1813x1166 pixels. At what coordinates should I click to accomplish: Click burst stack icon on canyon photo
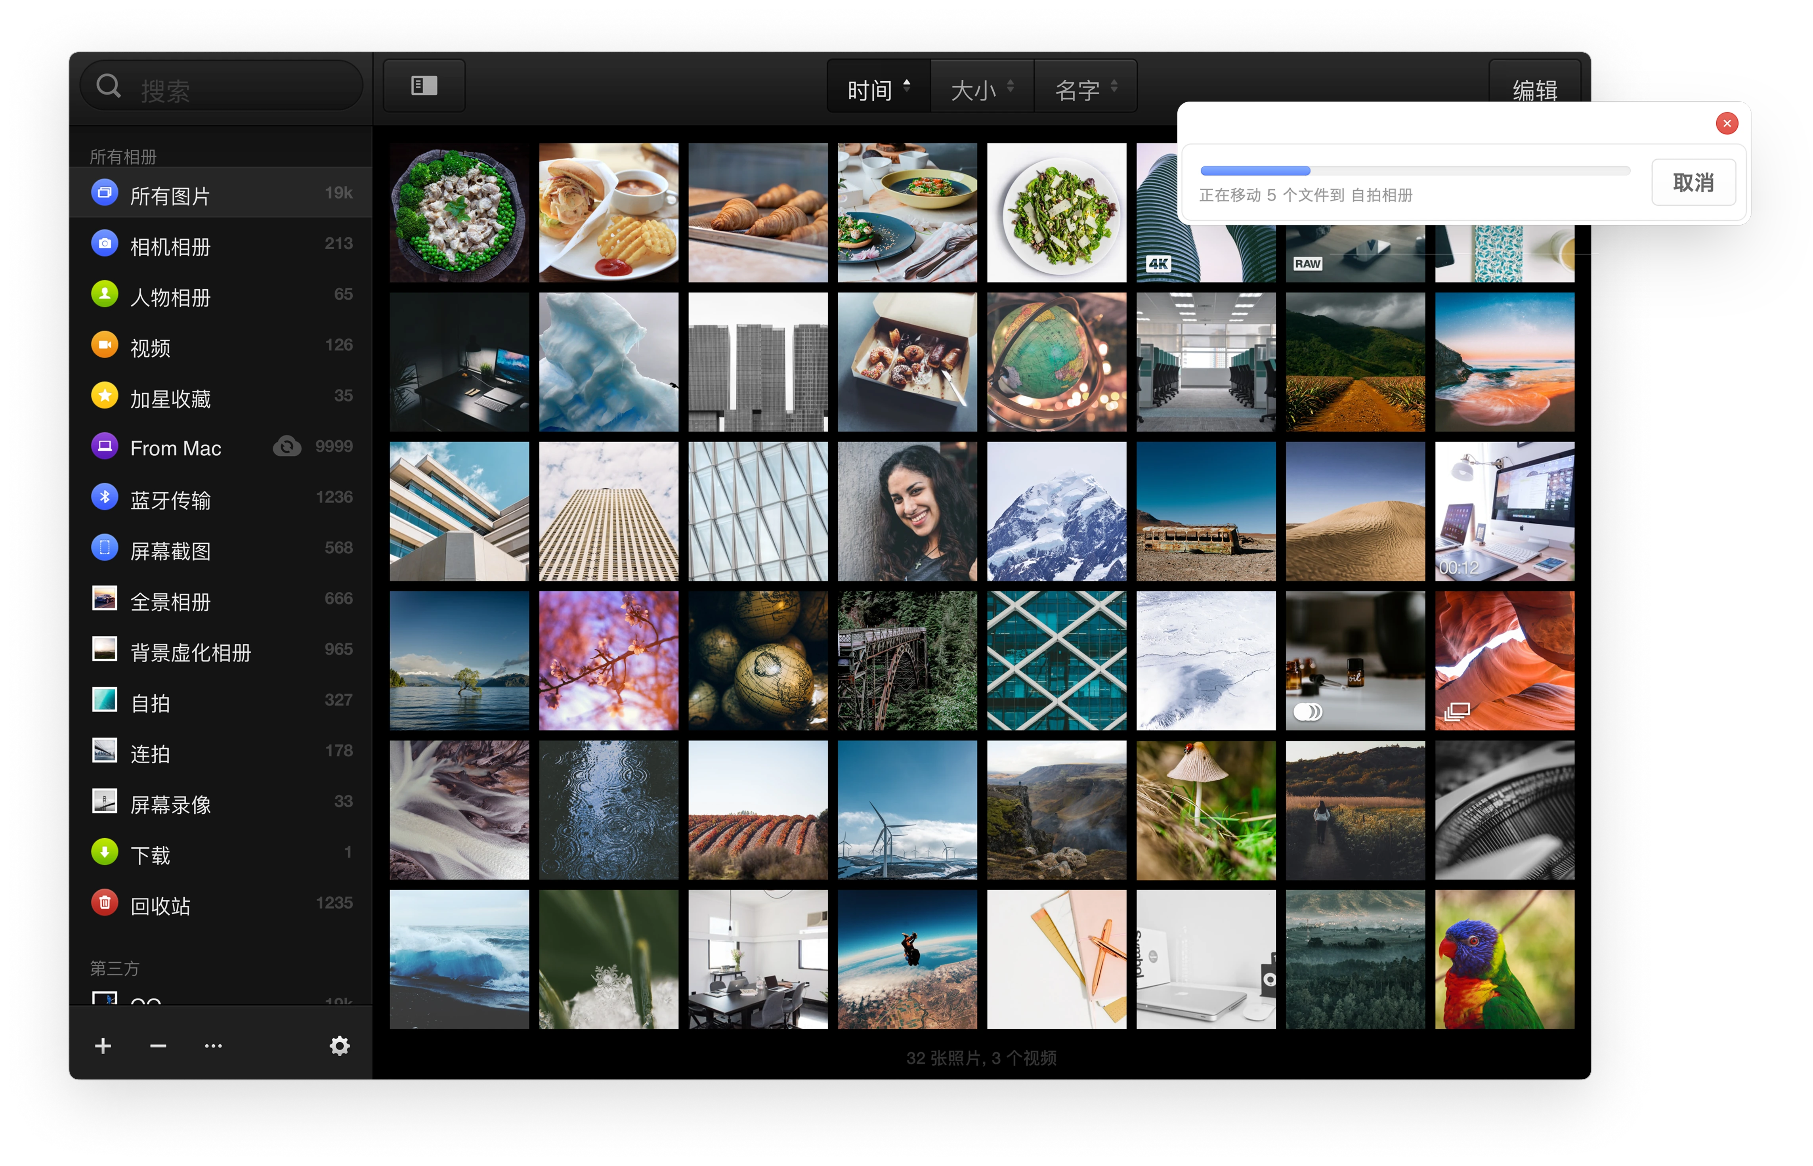(x=1457, y=712)
